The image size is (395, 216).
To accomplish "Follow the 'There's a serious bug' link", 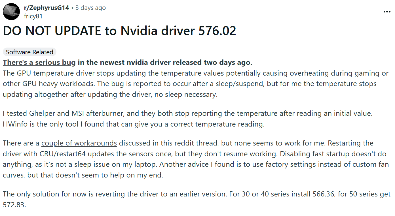I will 39,62.
